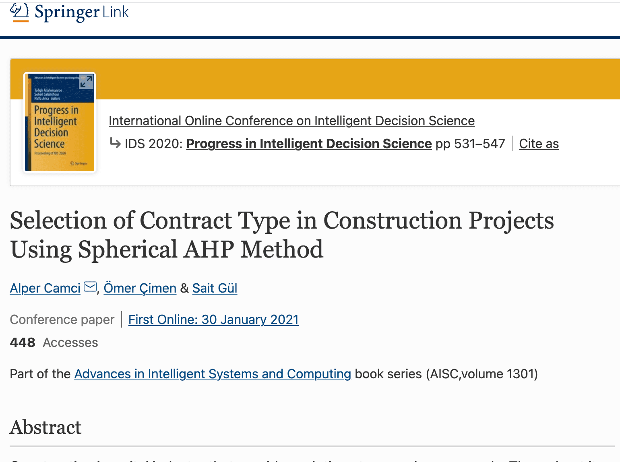Open the Advances in Intelligent Systems and Computing series
The height and width of the screenshot is (462, 620).
click(213, 374)
